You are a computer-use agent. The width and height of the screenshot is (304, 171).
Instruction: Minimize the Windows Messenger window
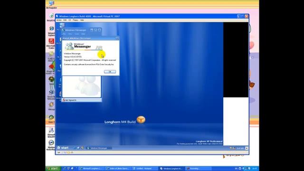(92, 30)
